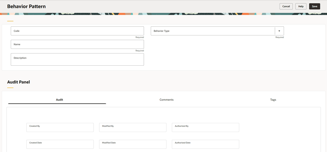Focus the Name input field
Viewport: 327px width, 152px height.
pyautogui.click(x=77, y=44)
